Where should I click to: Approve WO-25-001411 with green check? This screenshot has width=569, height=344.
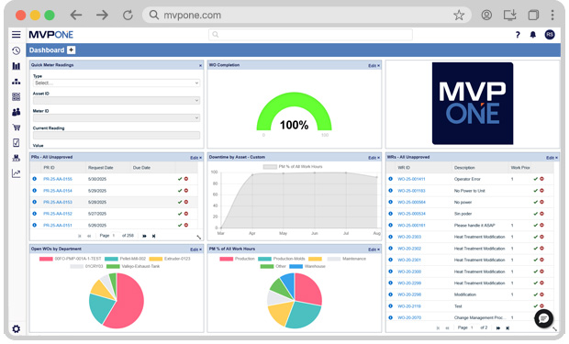pyautogui.click(x=535, y=179)
